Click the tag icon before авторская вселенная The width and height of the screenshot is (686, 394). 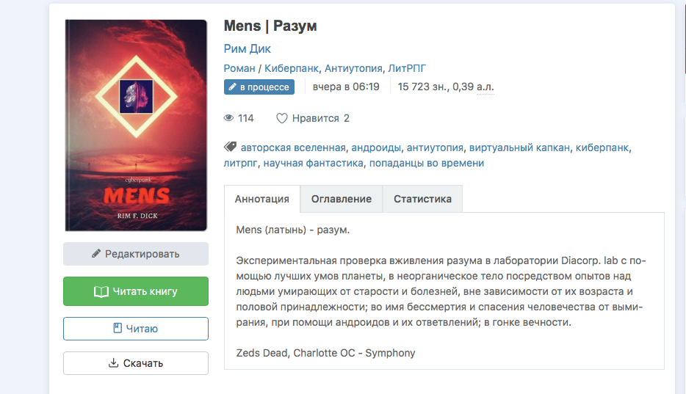[x=230, y=147]
